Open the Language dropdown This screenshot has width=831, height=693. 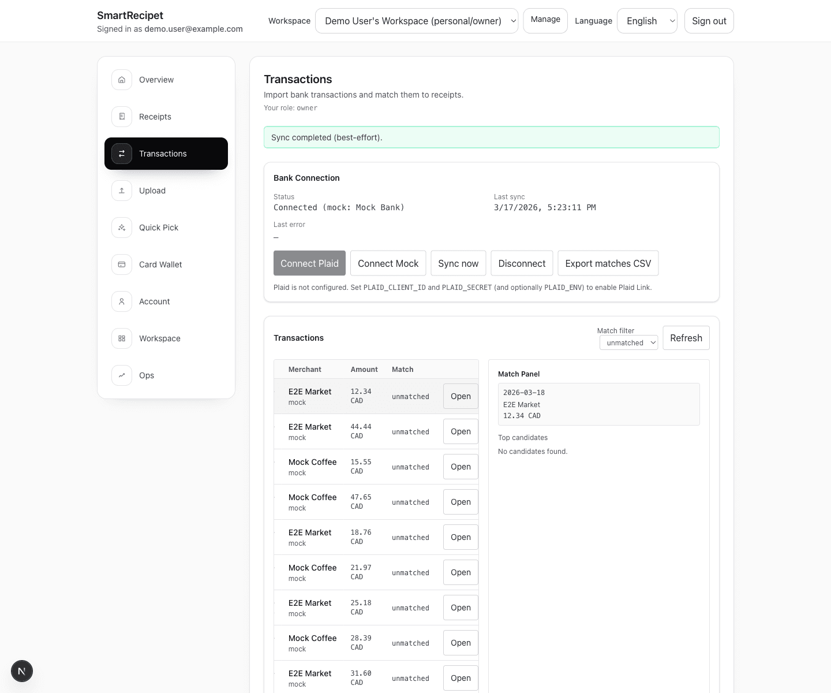647,21
